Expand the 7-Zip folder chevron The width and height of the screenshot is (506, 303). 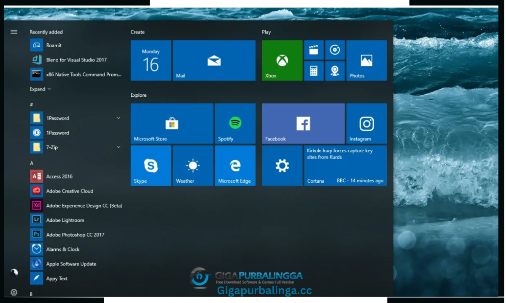[x=118, y=147]
